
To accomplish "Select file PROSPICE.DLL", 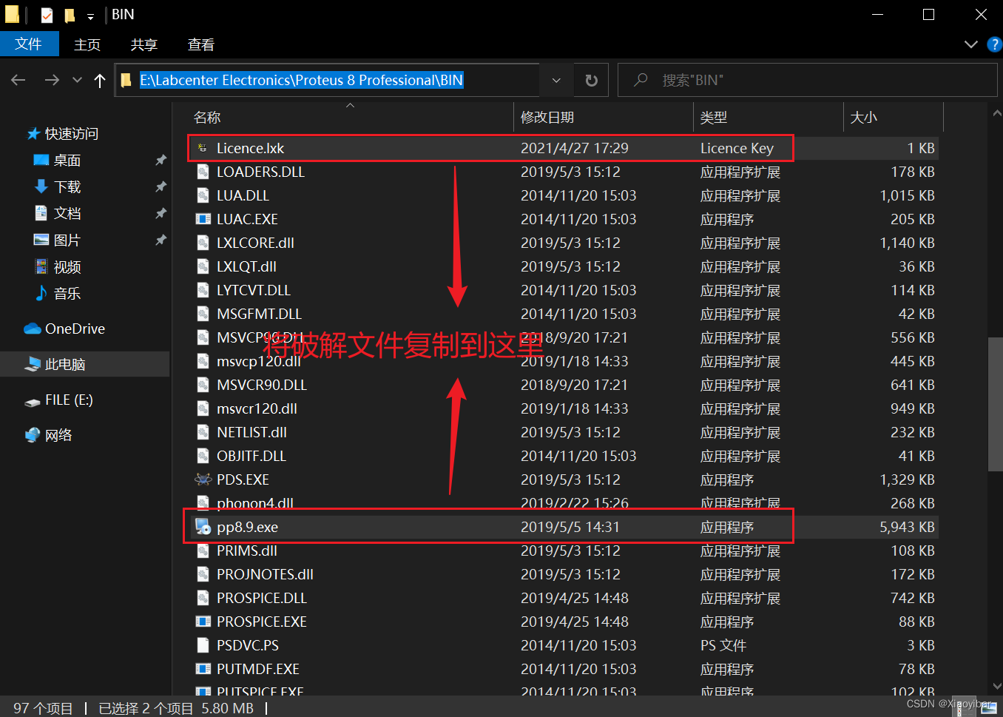I will (x=262, y=598).
